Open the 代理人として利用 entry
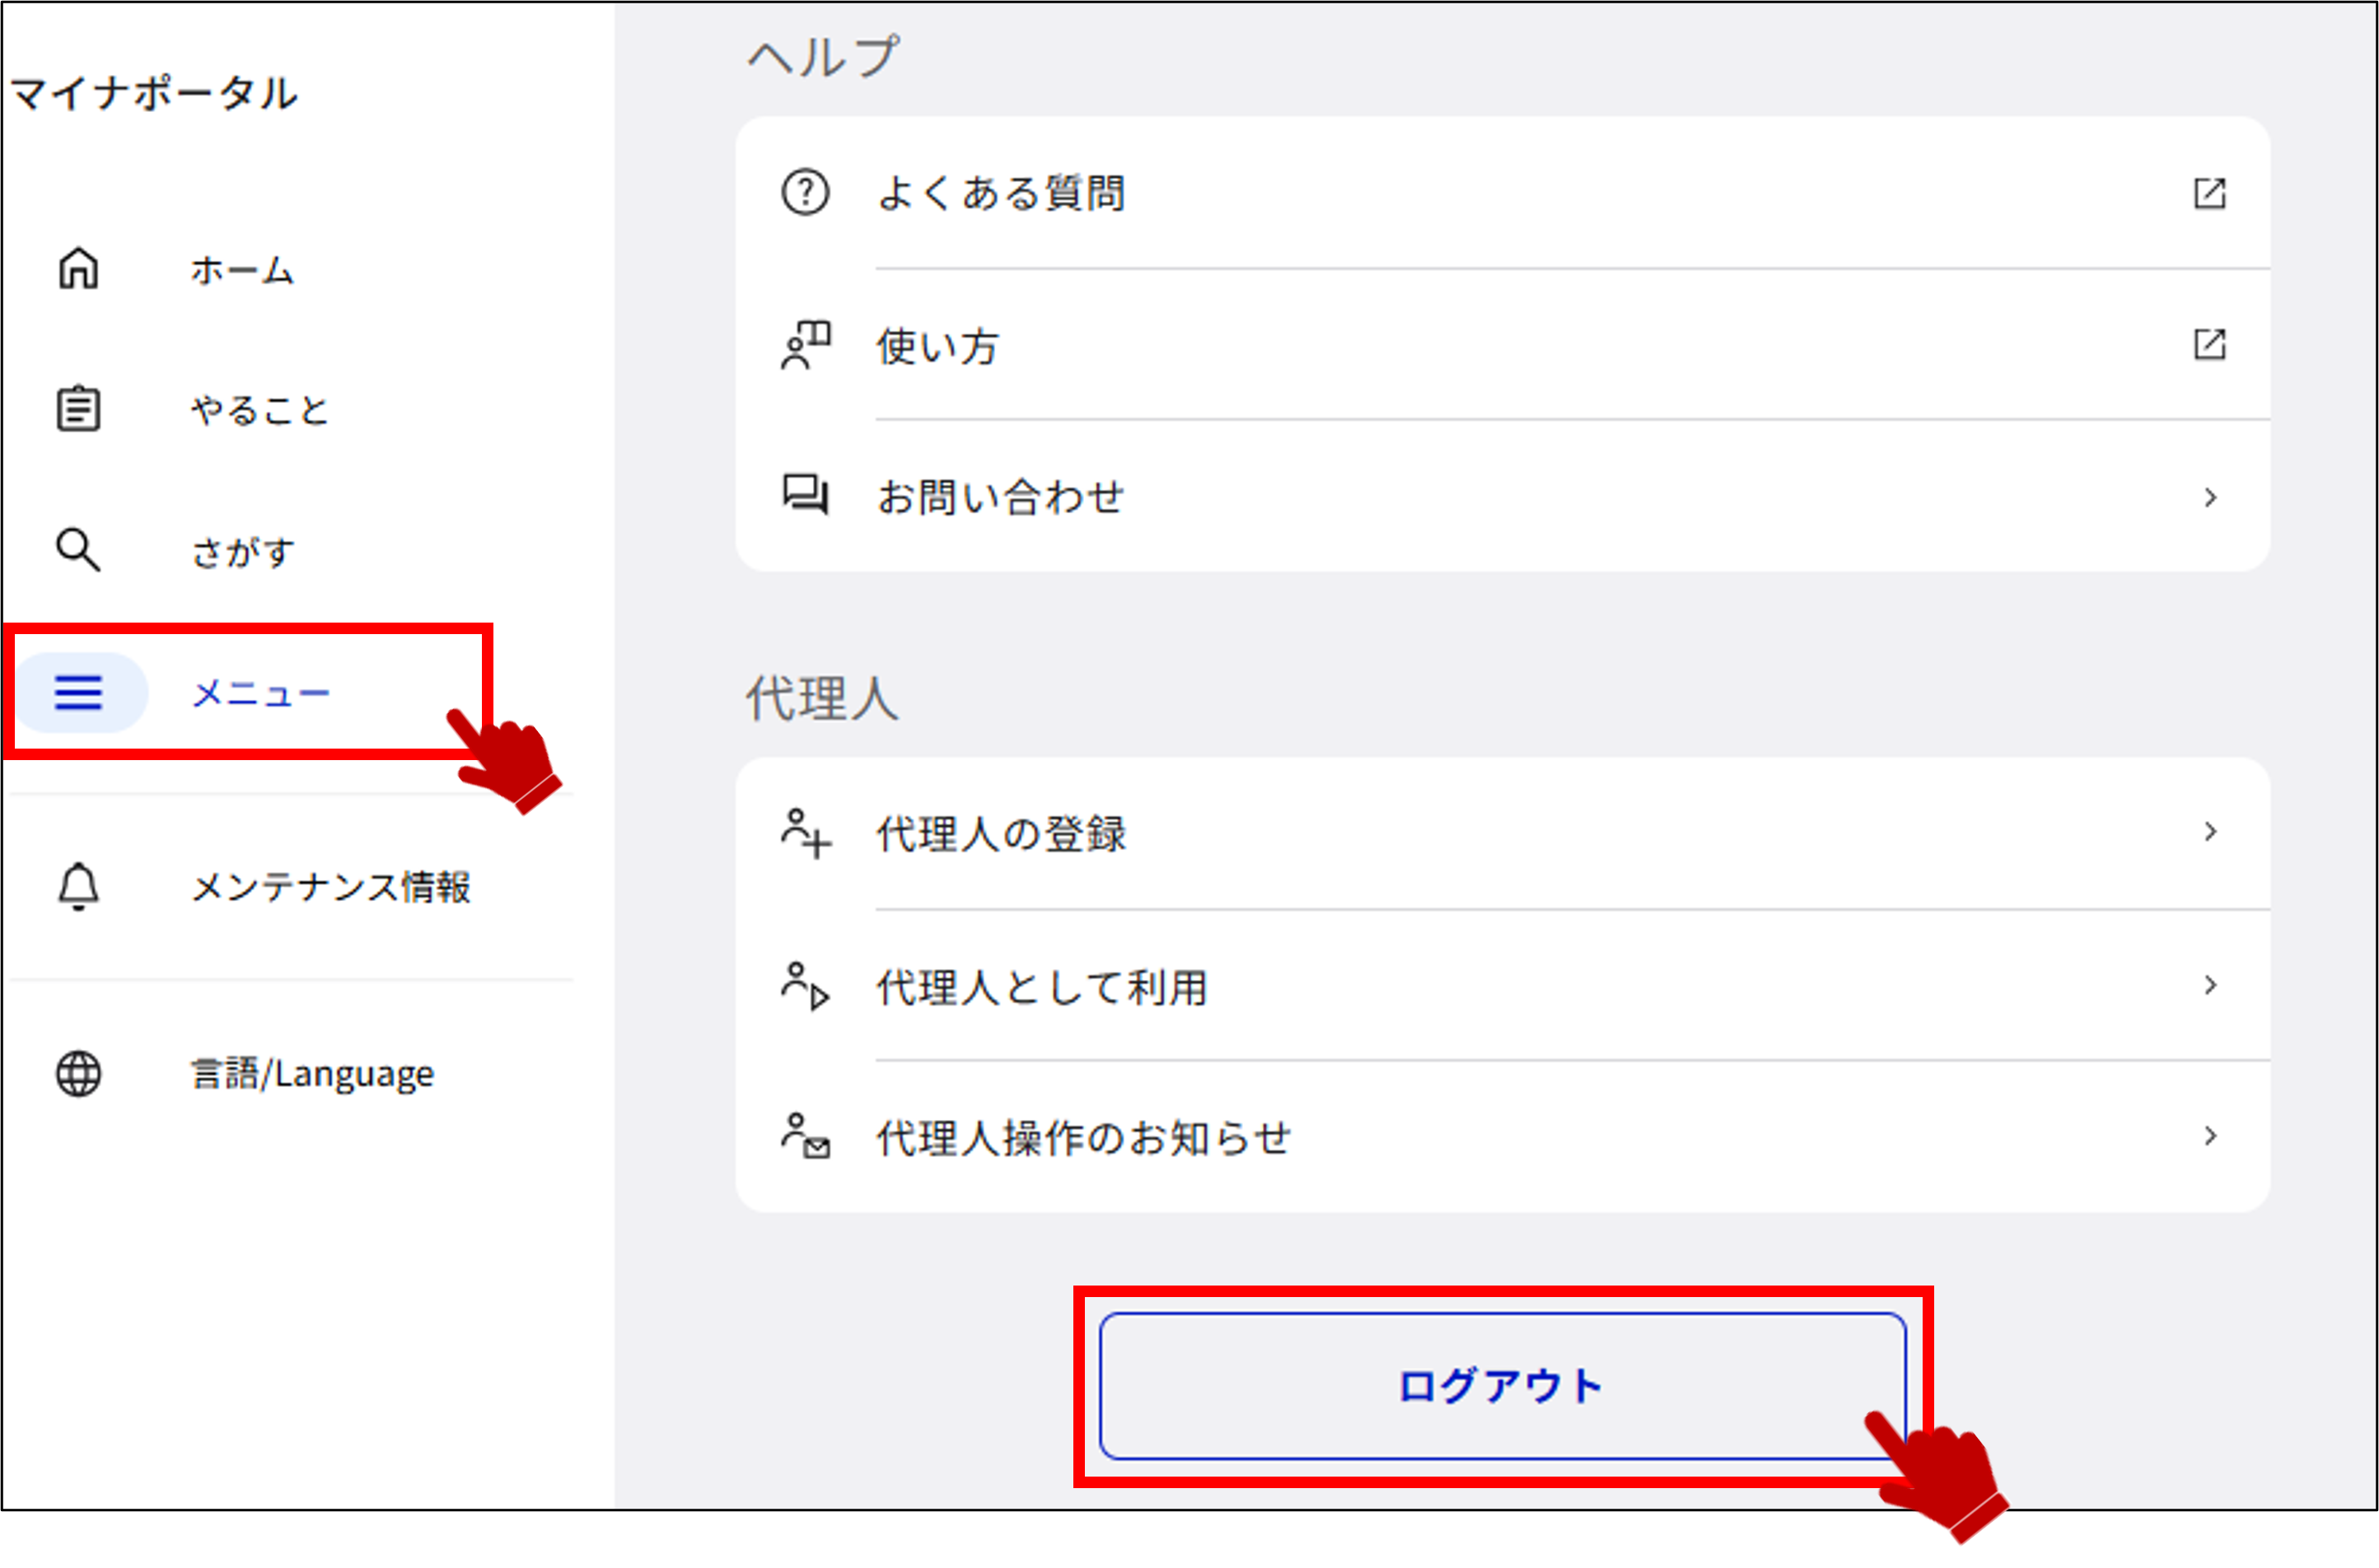The width and height of the screenshot is (2379, 1568). pyautogui.click(x=1502, y=986)
